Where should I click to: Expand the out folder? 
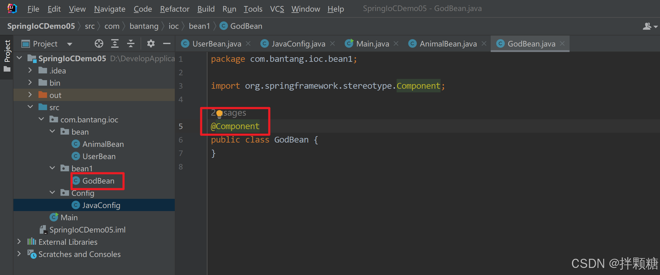[30, 95]
